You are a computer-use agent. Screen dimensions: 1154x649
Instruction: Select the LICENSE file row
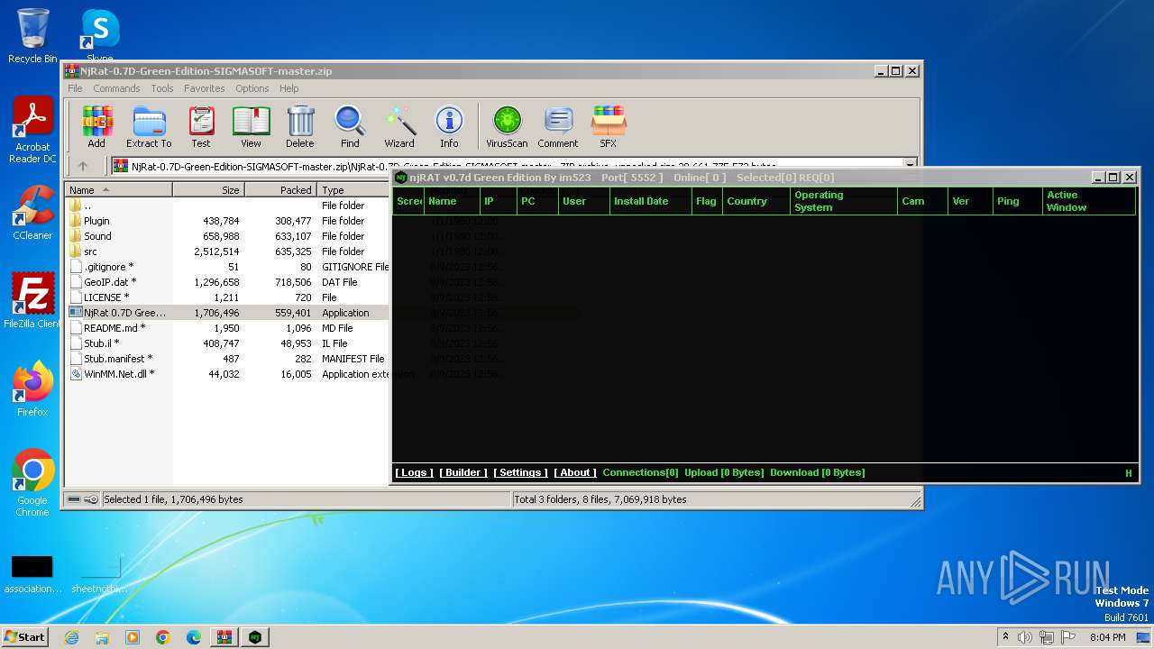click(x=226, y=297)
